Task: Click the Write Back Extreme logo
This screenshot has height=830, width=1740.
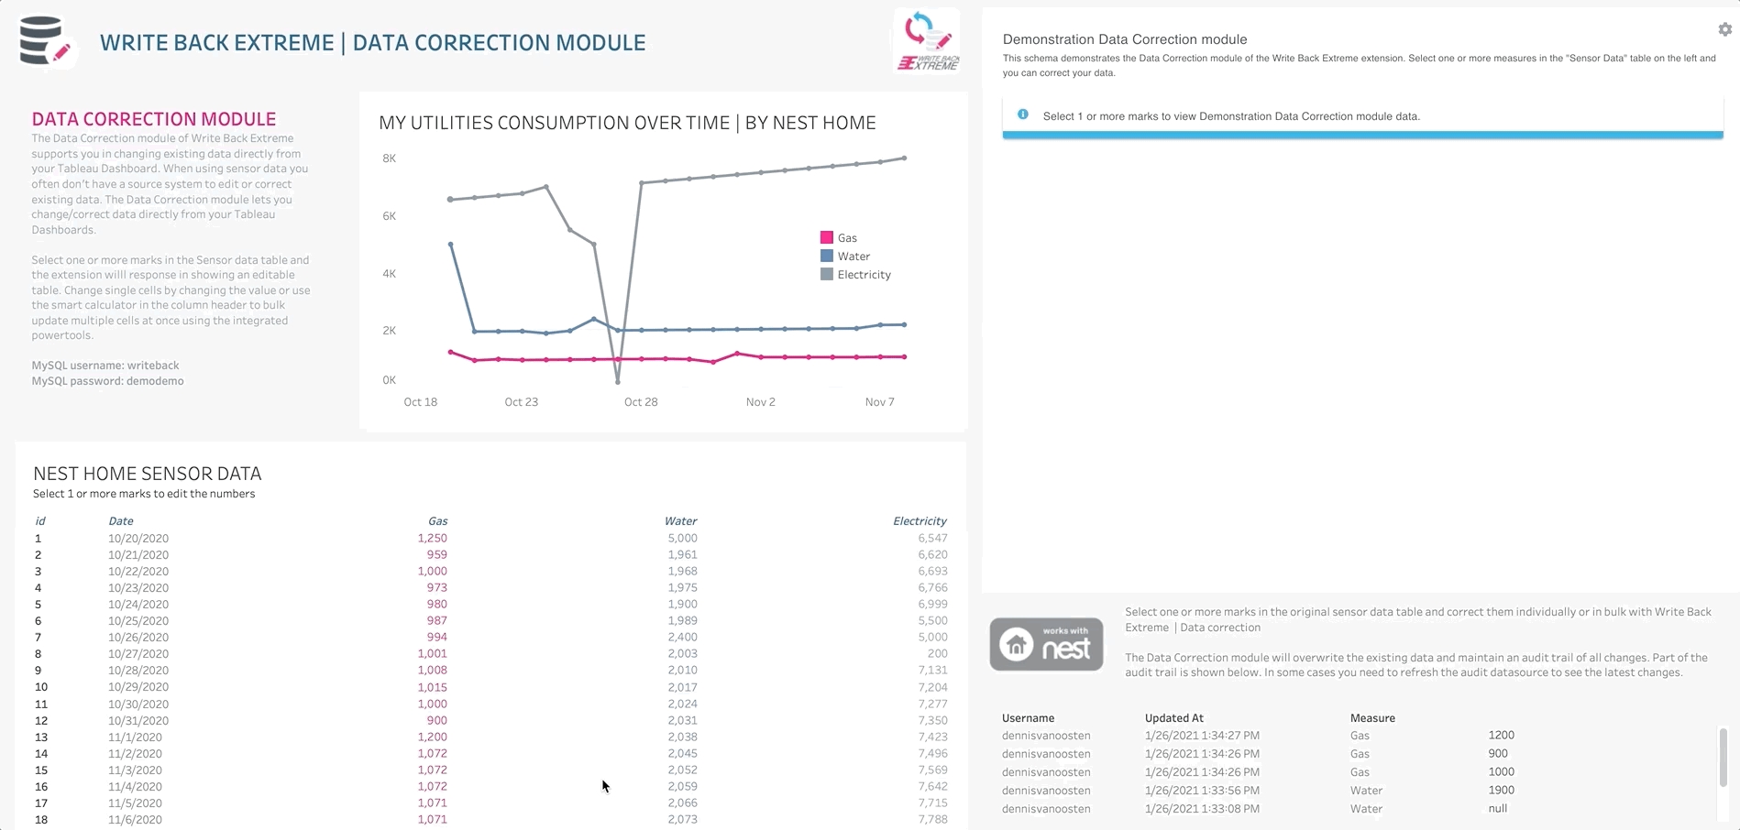Action: click(927, 41)
